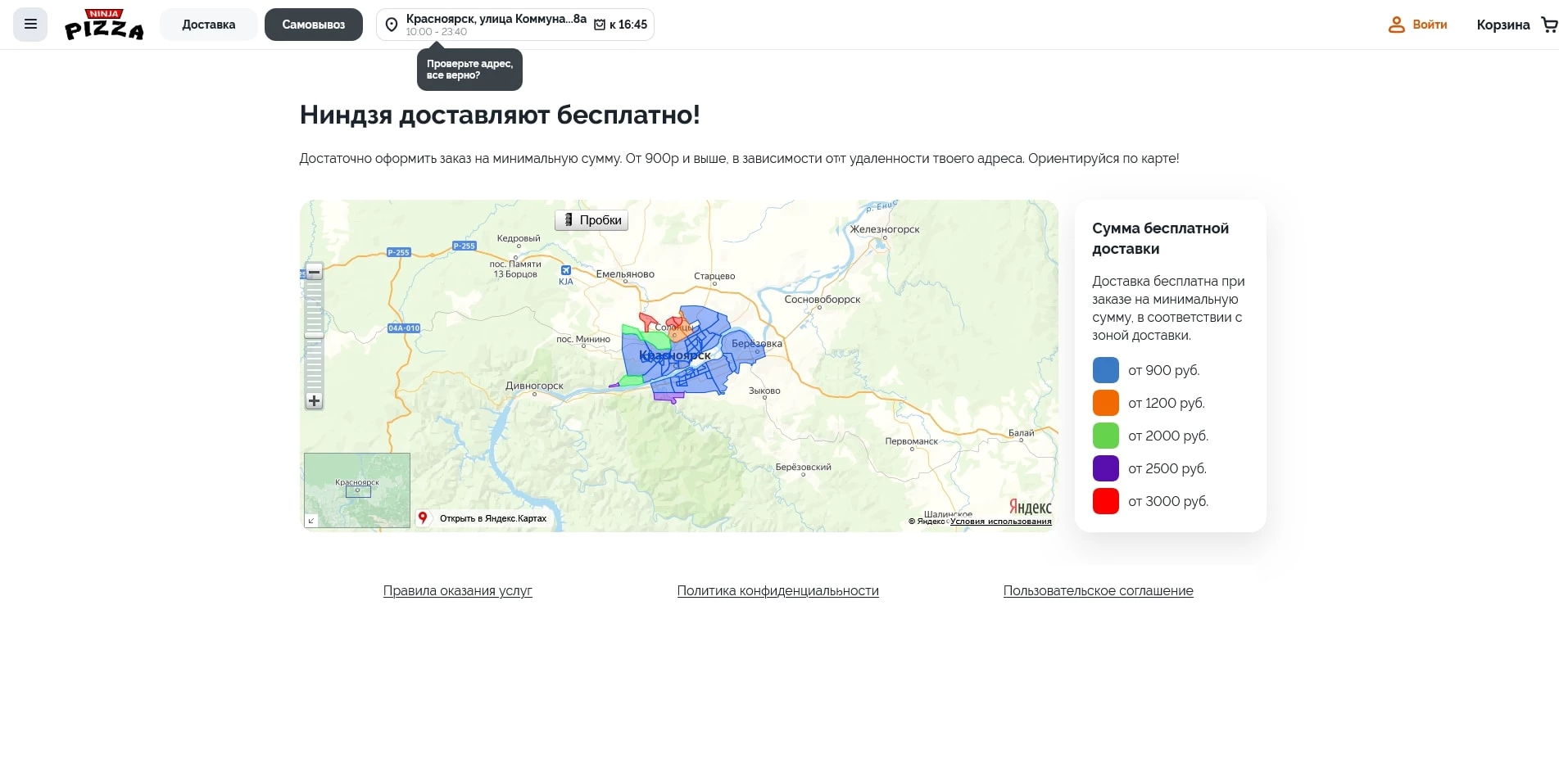
Task: Click the user icon next to Войти
Action: coord(1395,25)
